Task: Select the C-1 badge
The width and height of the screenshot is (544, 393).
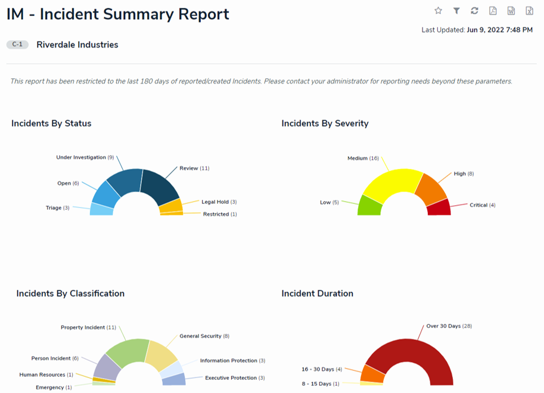Action: [17, 44]
